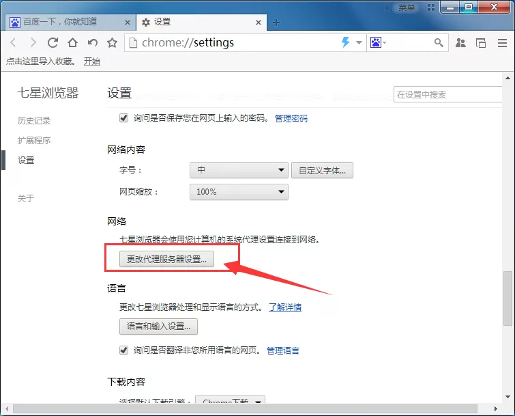This screenshot has width=515, height=416.
Task: Click the Baidu paw favicon on first tab
Action: click(x=15, y=23)
